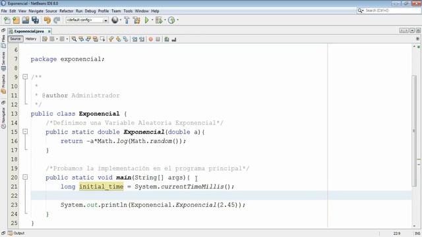Click Find Next Occurrence icon
The width and height of the screenshot is (422, 237).
88,39
